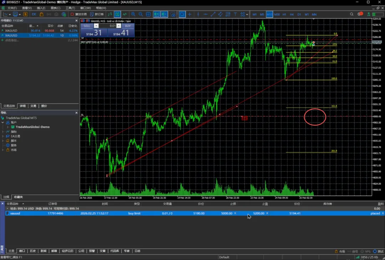Toggle chart auto-scroll to latest bar
Viewport: 385px width, 260px height.
click(156, 14)
